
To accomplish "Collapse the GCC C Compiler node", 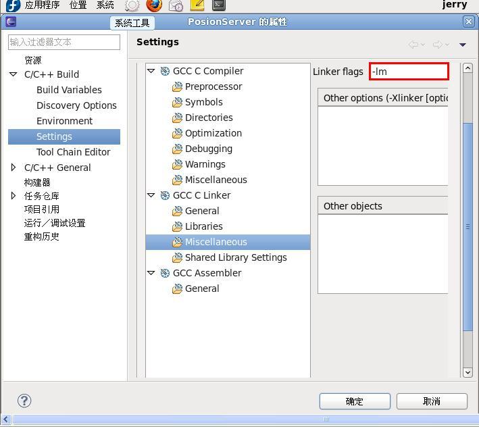I will (x=151, y=71).
